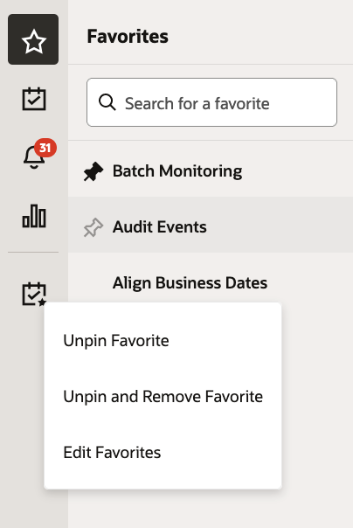
Task: Unpin Batch Monitoring via its filled pin
Action: click(93, 171)
